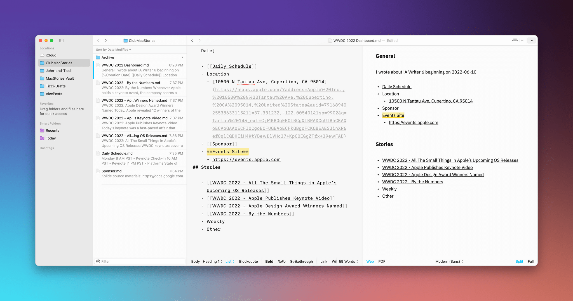Open Sponsor link in preview
Image resolution: width=573 pixels, height=301 pixels.
click(x=390, y=108)
